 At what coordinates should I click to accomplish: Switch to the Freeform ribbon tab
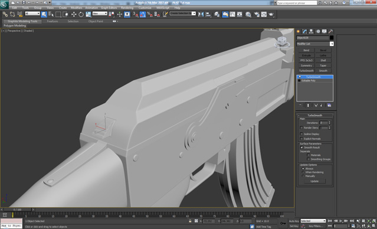(x=53, y=21)
